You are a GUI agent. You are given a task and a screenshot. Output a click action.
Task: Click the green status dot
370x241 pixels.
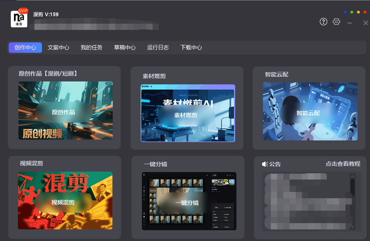click(x=352, y=12)
